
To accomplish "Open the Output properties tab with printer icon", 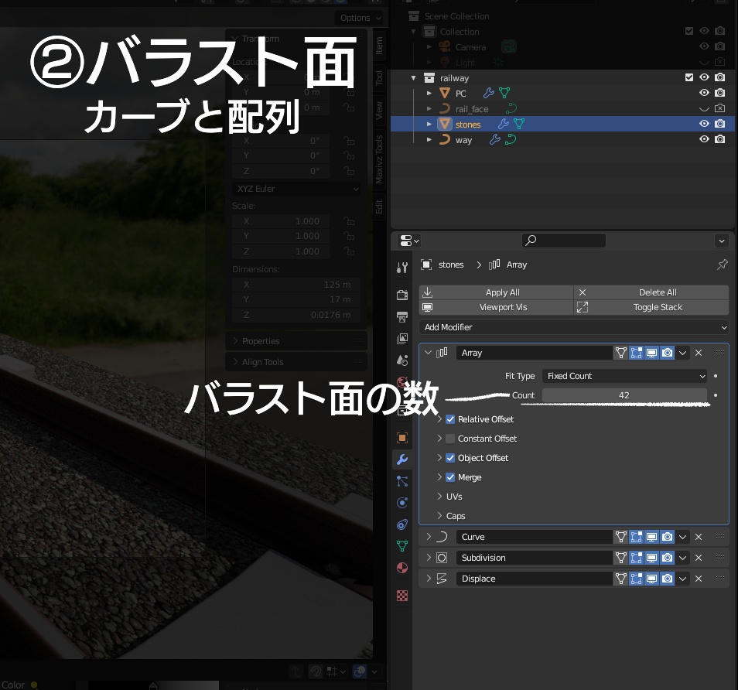I will point(401,317).
